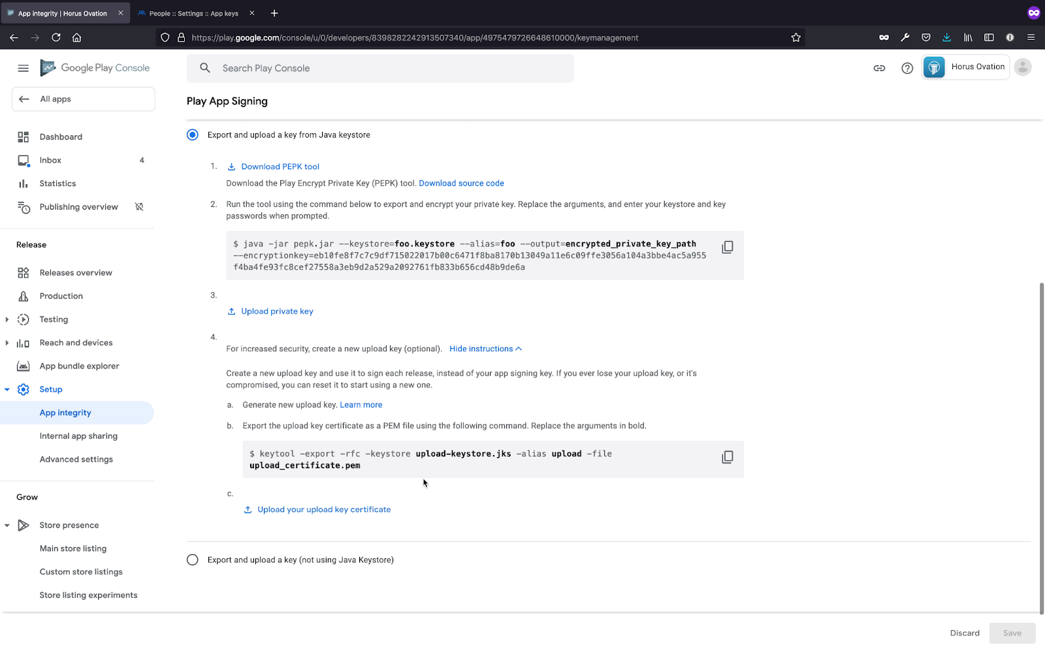
Task: Open Custom store listings
Action: [x=81, y=572]
